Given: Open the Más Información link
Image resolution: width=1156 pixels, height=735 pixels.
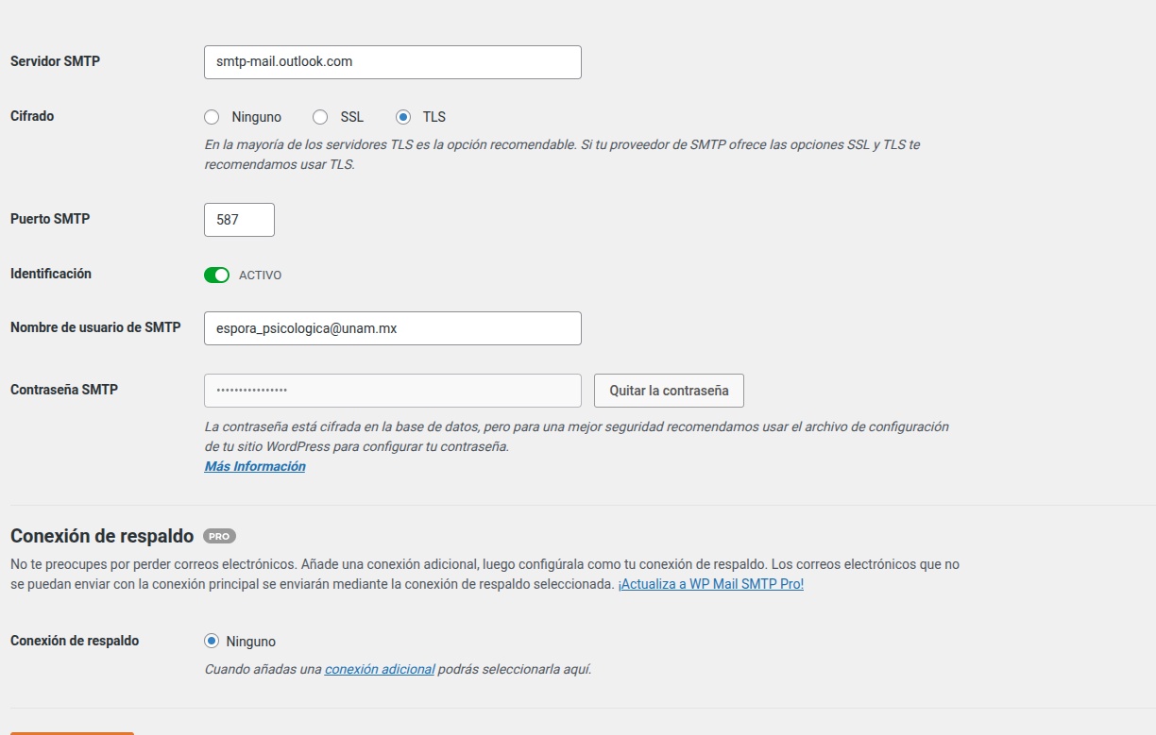Looking at the screenshot, I should (255, 466).
